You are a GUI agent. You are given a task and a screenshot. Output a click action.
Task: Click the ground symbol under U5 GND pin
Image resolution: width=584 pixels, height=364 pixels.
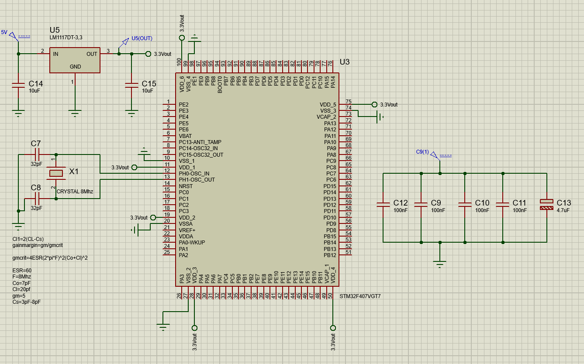point(75,113)
